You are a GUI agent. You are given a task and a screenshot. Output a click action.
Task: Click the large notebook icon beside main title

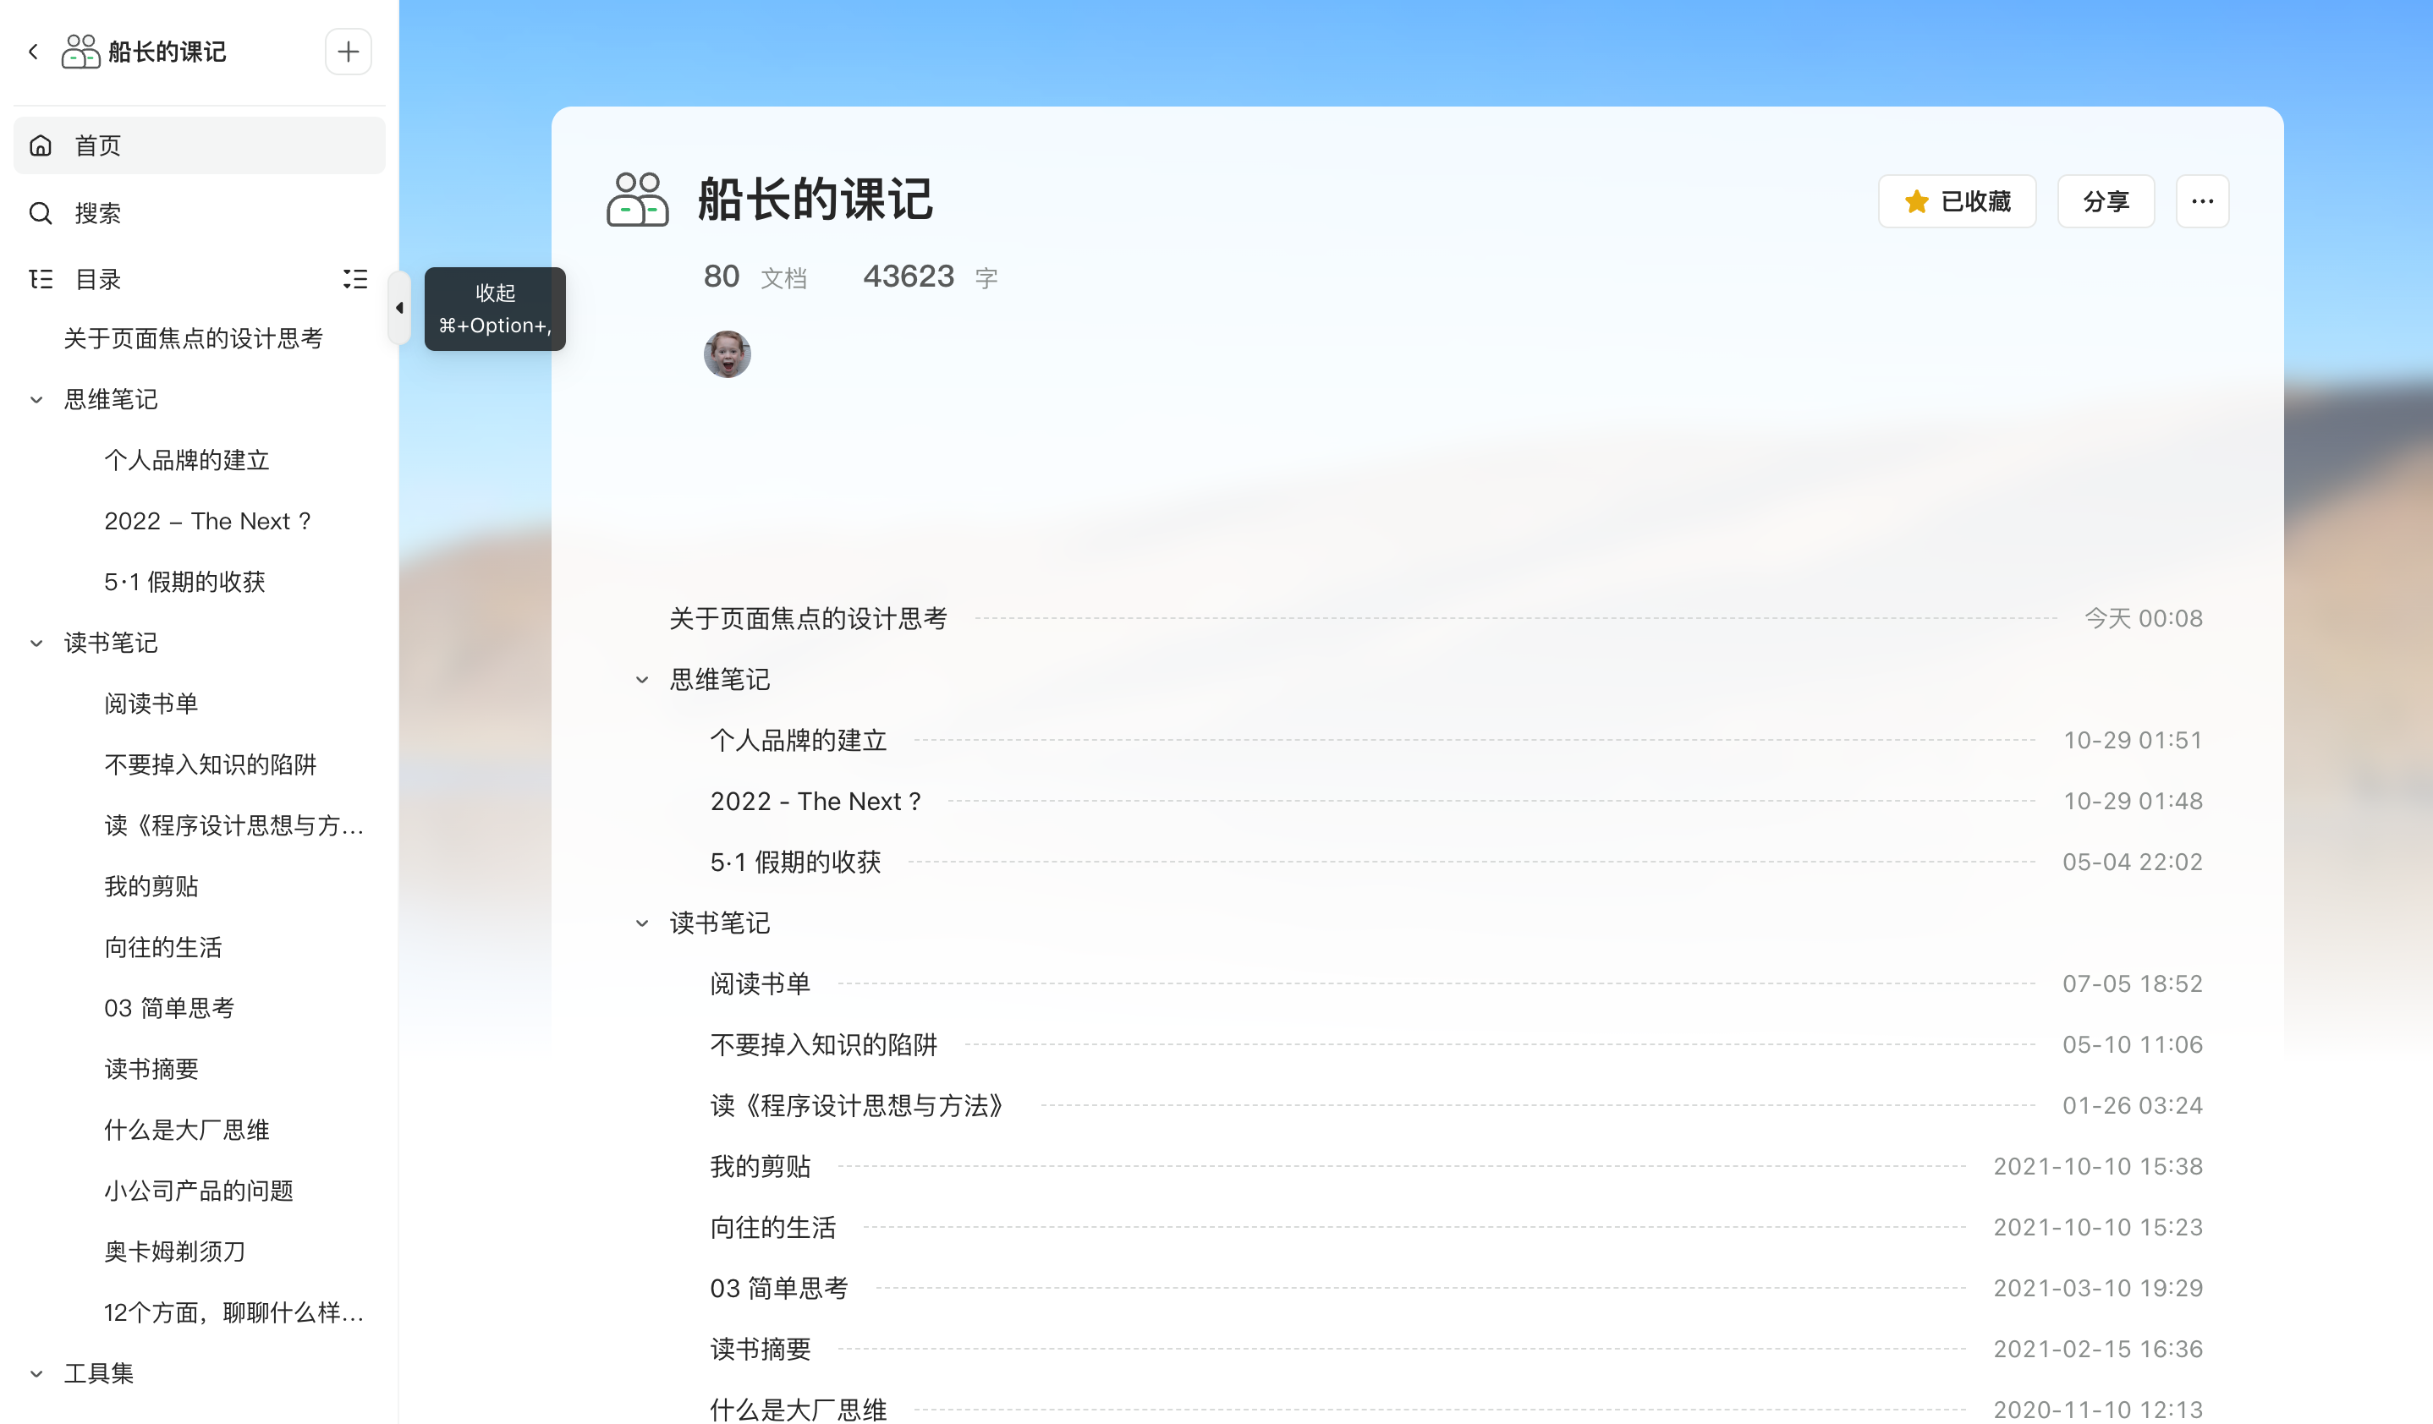tap(637, 200)
